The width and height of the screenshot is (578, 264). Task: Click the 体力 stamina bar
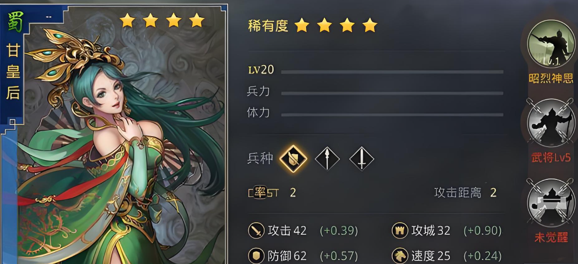tap(392, 115)
